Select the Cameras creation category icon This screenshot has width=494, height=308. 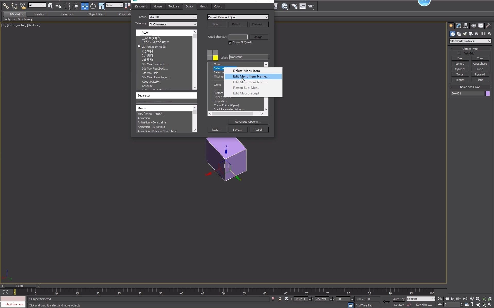(x=471, y=34)
